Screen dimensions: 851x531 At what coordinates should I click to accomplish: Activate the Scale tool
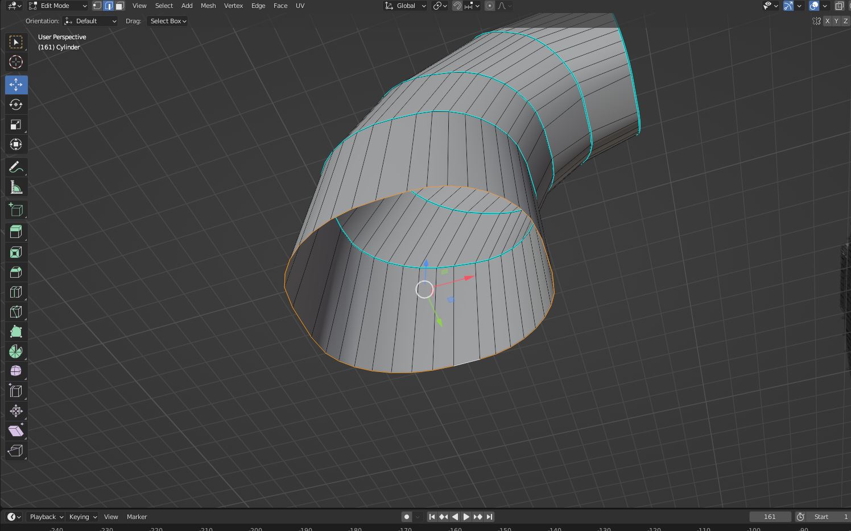(x=16, y=124)
